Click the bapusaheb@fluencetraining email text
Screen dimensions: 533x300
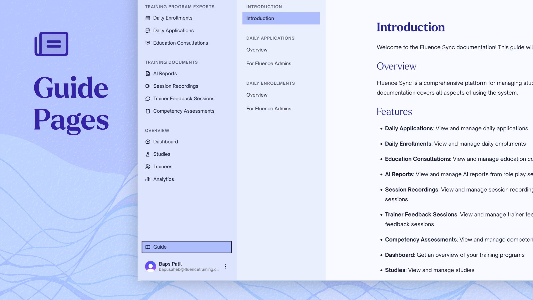click(x=189, y=269)
